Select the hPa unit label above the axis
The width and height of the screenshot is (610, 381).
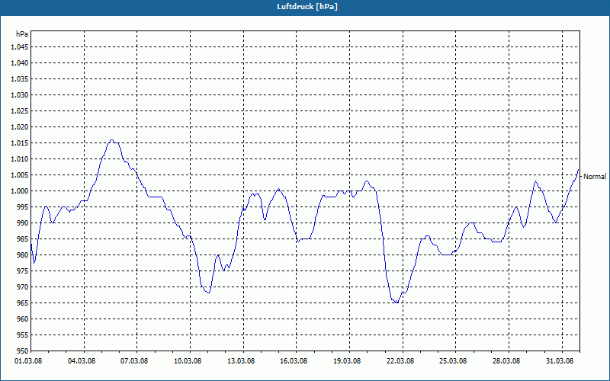coord(22,34)
